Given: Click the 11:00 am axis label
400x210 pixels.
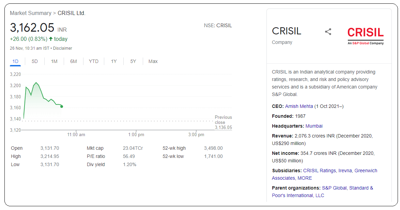Looking at the screenshot, I should pyautogui.click(x=76, y=134).
